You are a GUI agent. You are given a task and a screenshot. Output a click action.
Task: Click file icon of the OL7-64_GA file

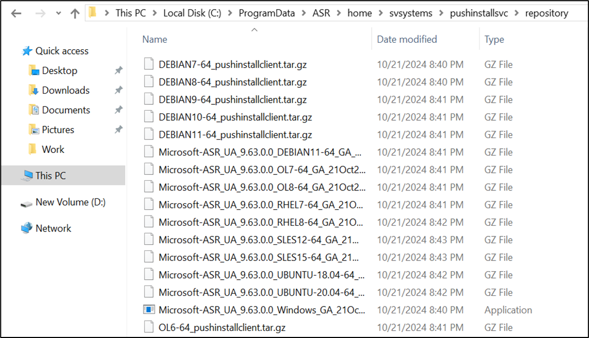point(149,169)
